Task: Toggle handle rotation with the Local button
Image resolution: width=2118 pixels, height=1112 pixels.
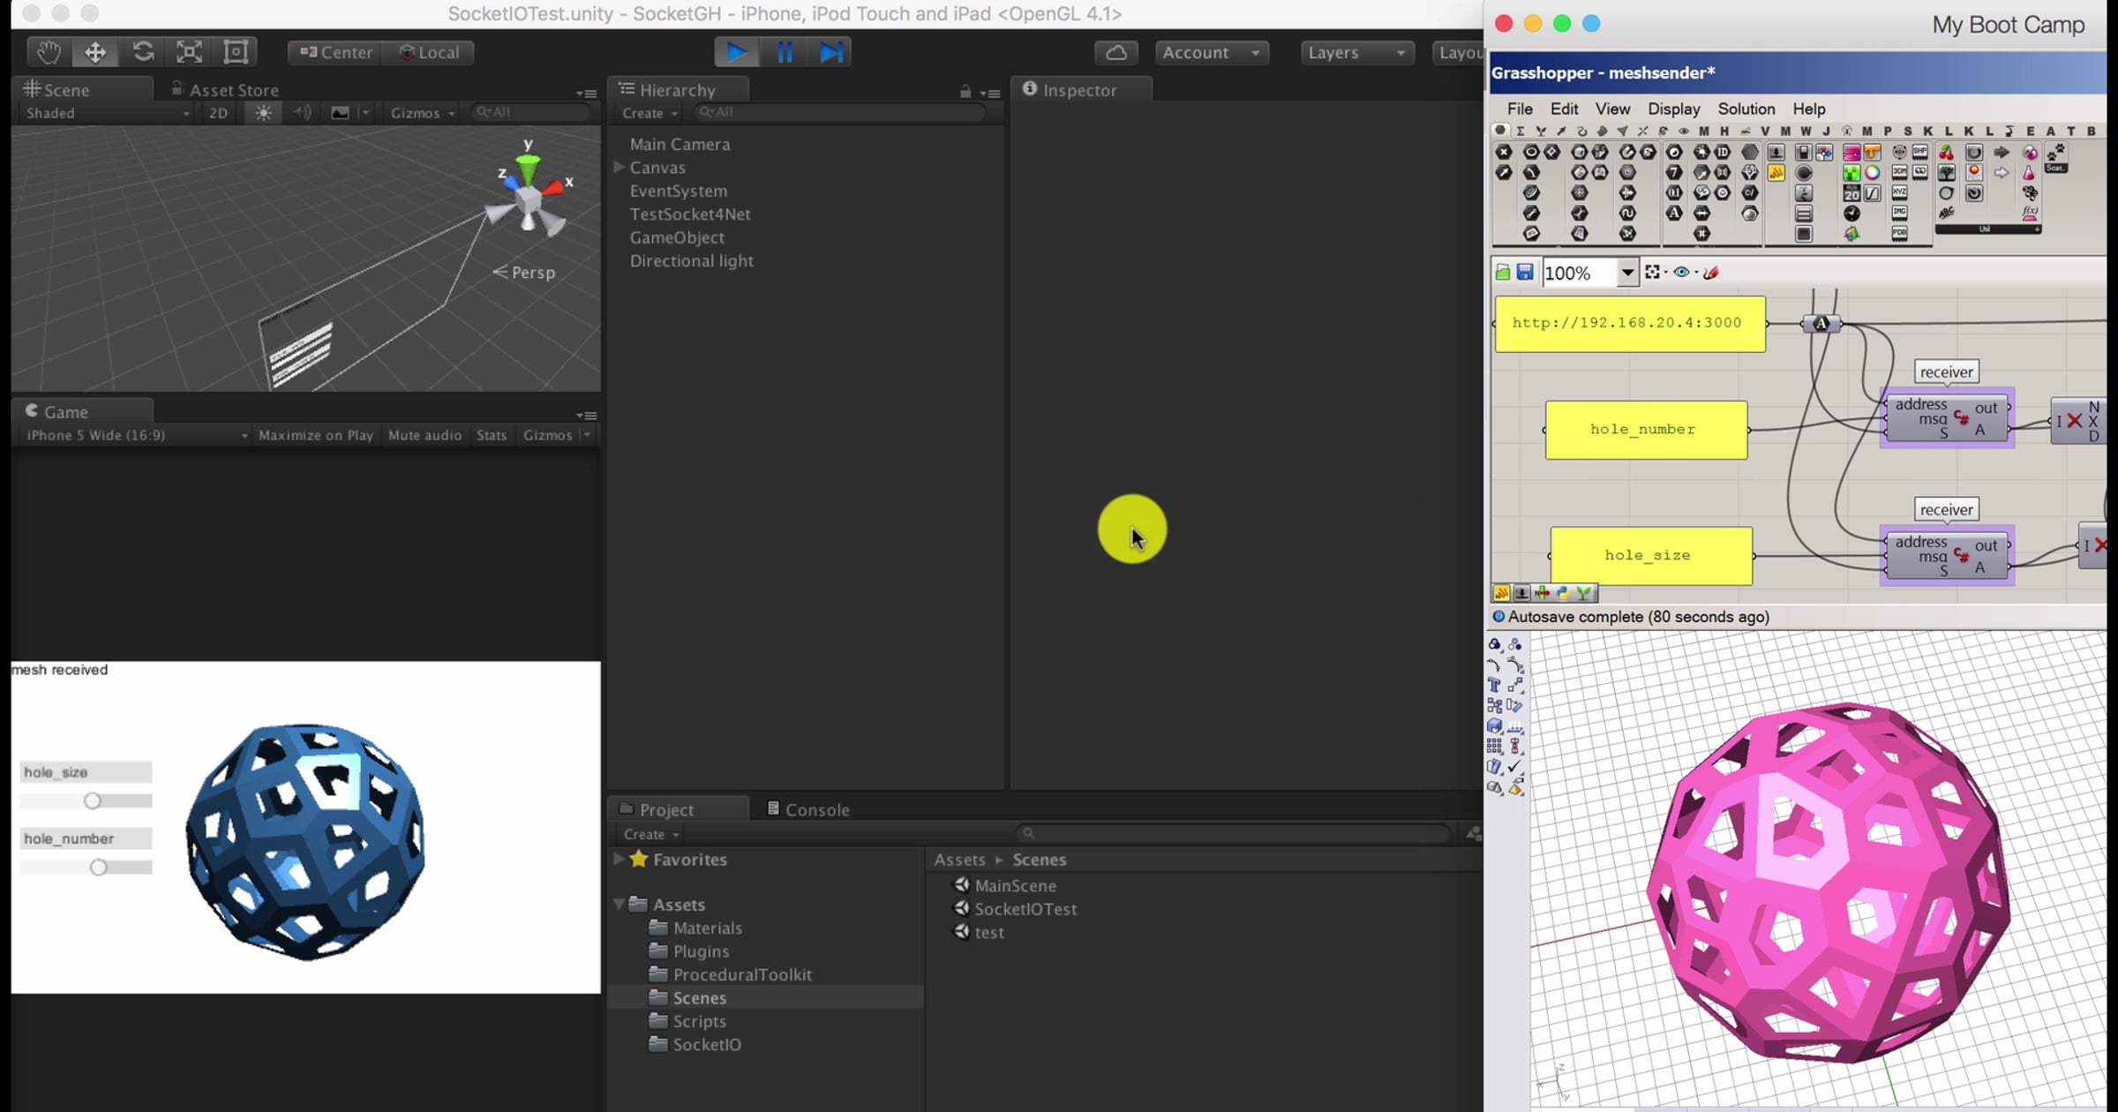Action: (430, 53)
